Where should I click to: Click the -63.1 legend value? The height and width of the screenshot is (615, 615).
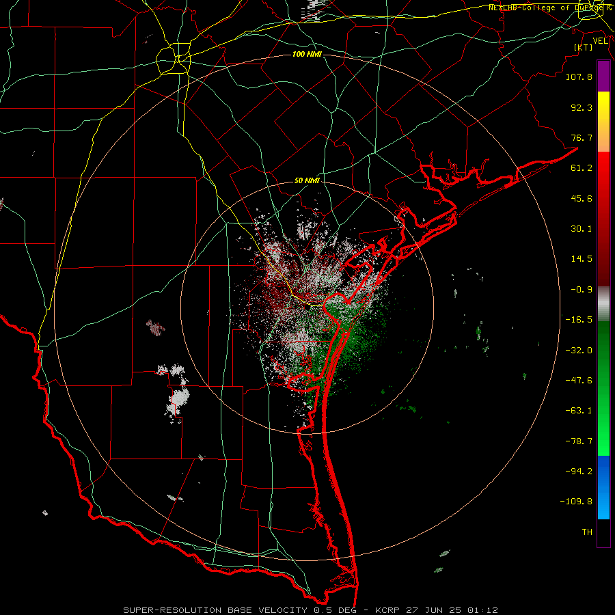pos(579,411)
